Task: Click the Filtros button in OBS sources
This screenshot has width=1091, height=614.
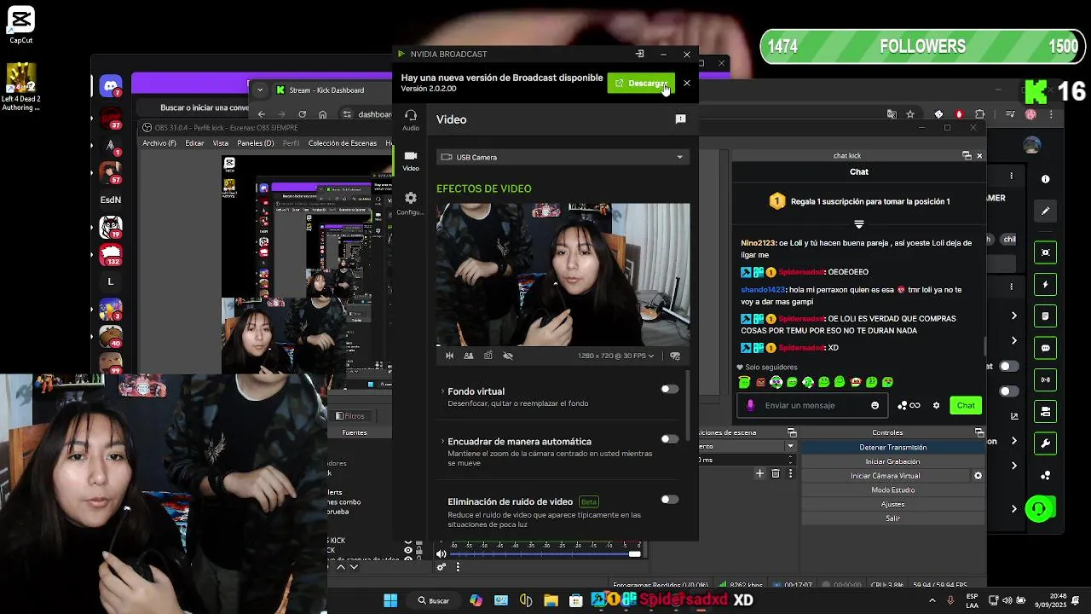Action: pyautogui.click(x=350, y=416)
